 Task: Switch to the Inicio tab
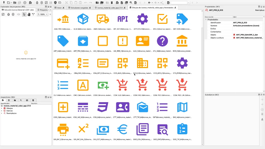59,8
